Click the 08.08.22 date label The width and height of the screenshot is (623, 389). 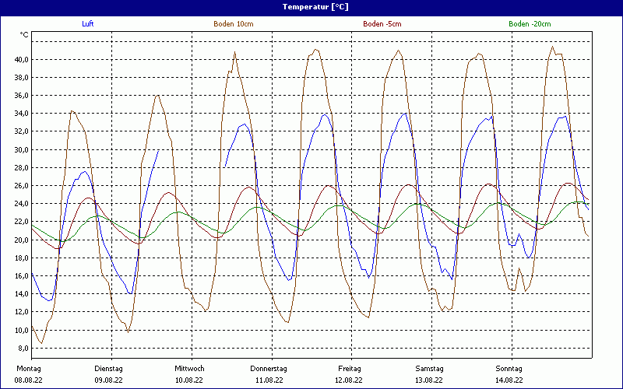[30, 380]
